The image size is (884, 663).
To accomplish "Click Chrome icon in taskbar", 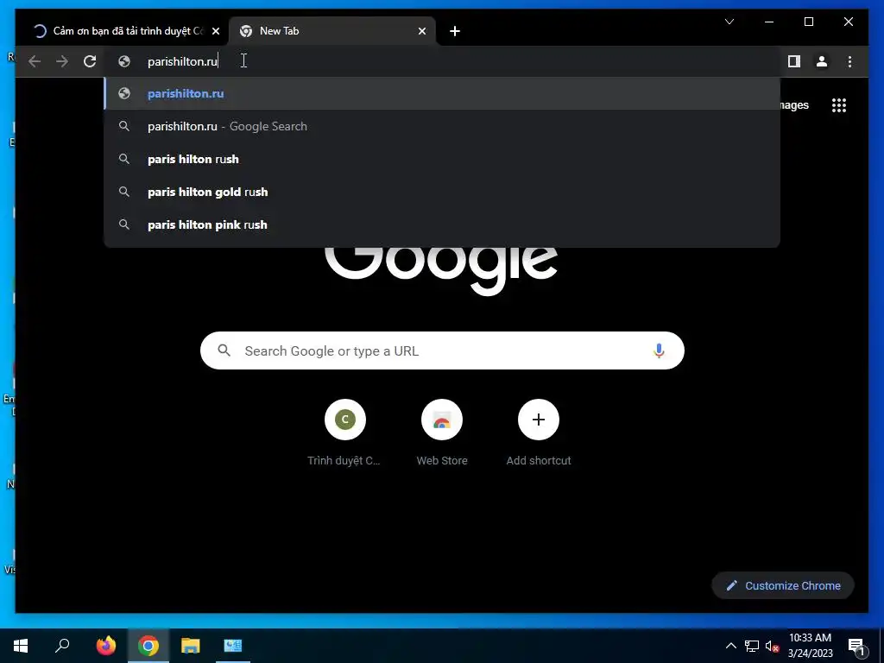I will [148, 646].
